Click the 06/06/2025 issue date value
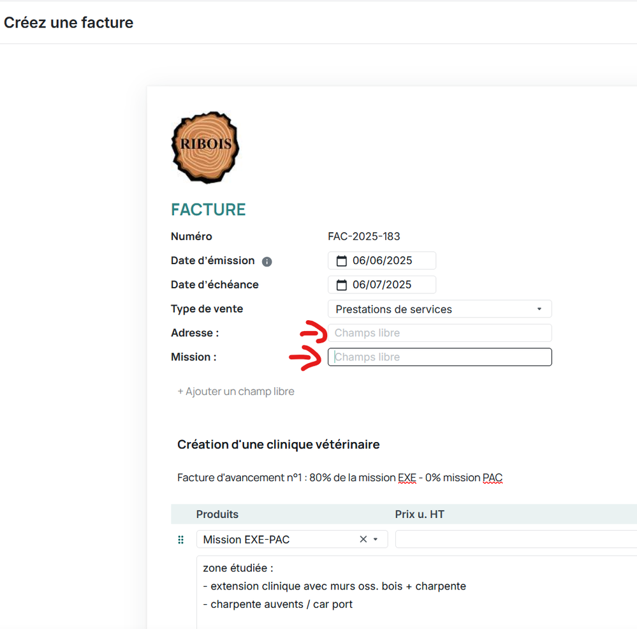 click(383, 261)
